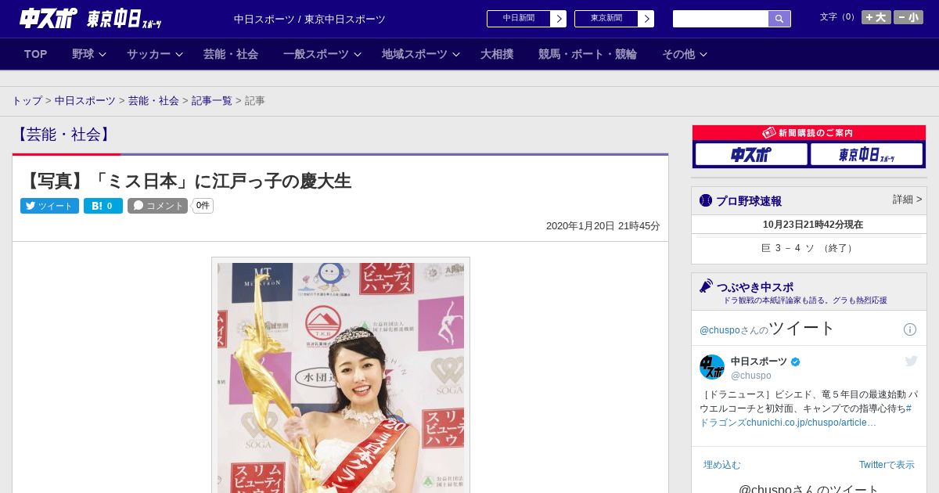
Task: Click the arrow beside 東京新聞
Action: coord(646,19)
